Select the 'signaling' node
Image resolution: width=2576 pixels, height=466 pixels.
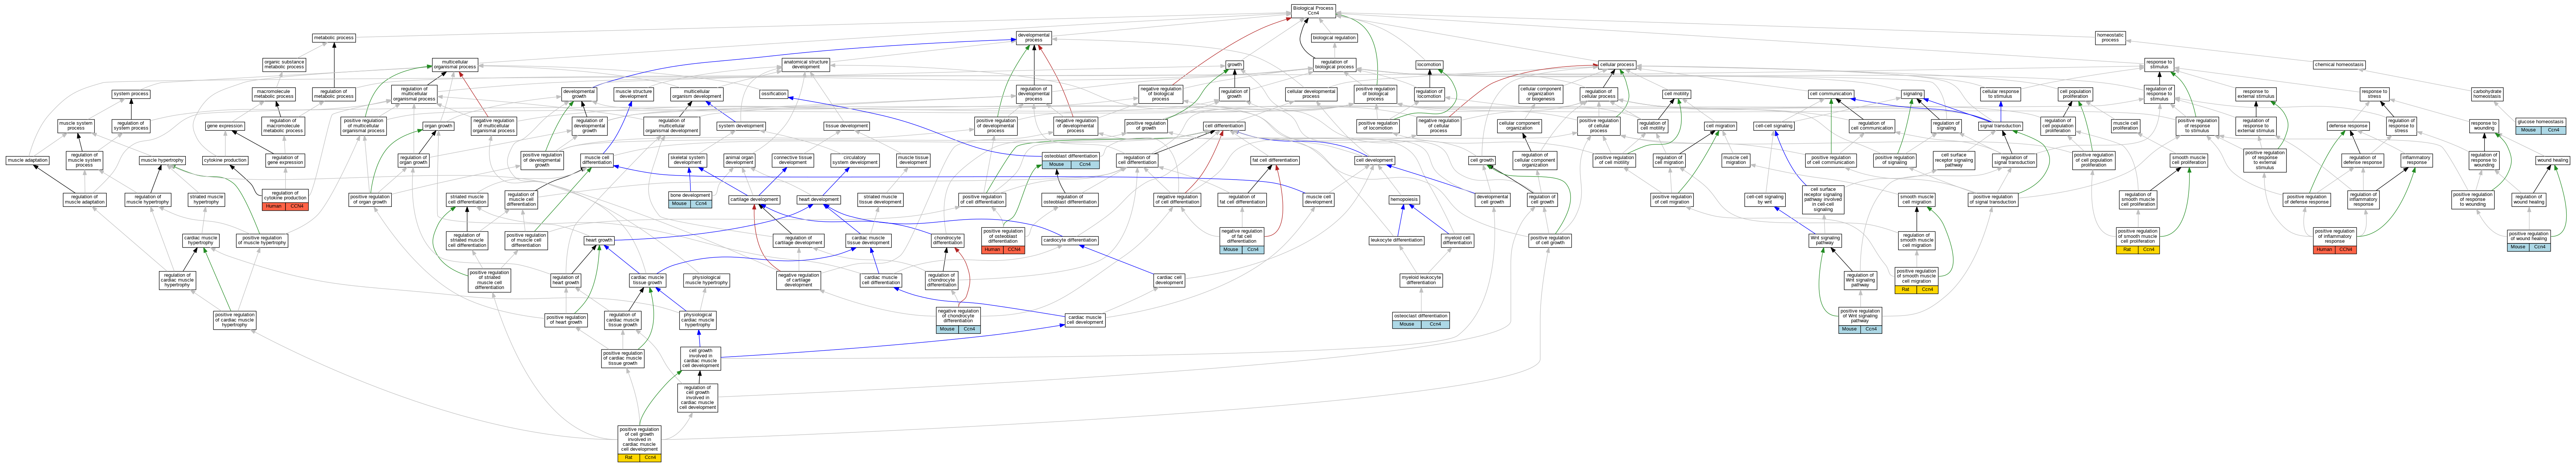tap(1912, 94)
